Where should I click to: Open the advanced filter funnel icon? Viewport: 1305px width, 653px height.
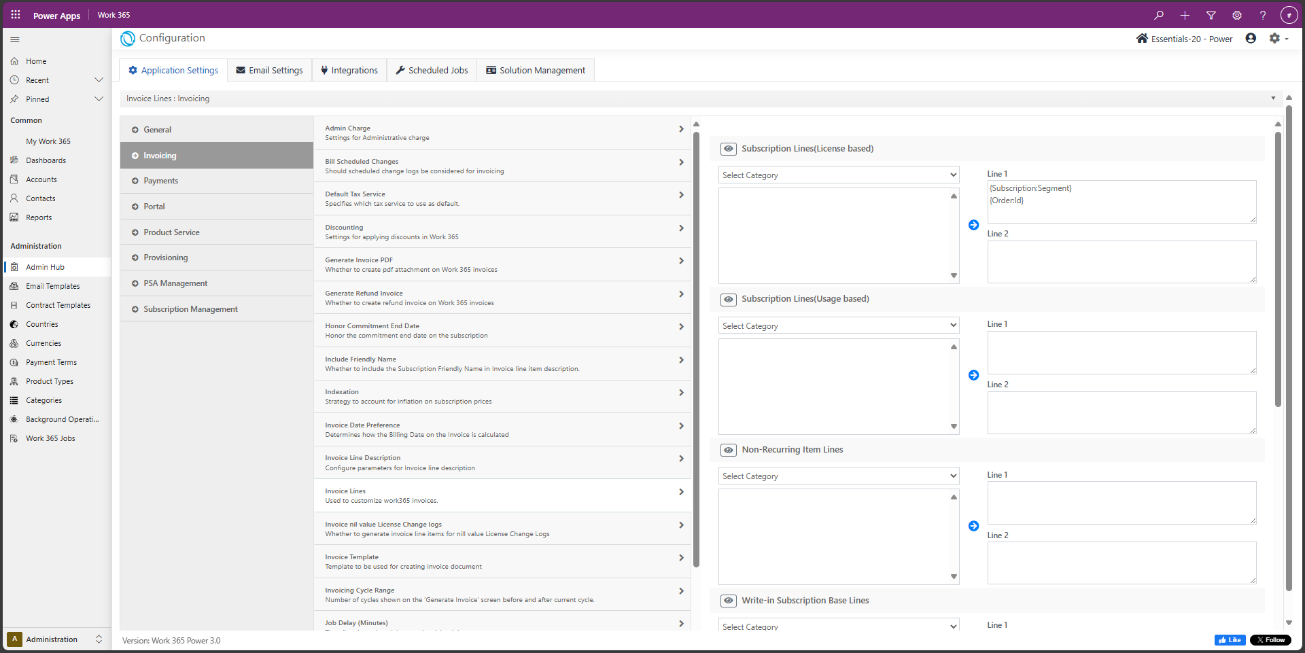click(x=1211, y=15)
